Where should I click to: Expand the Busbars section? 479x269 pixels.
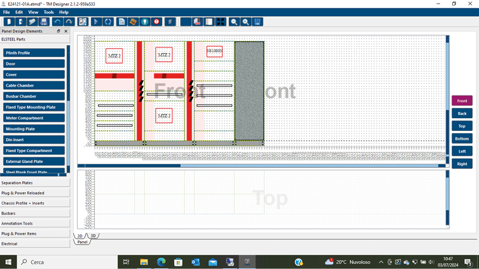[35, 213]
